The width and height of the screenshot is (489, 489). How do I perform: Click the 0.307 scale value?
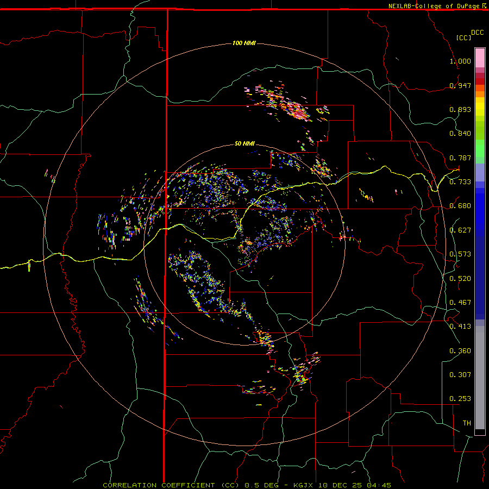[460, 375]
